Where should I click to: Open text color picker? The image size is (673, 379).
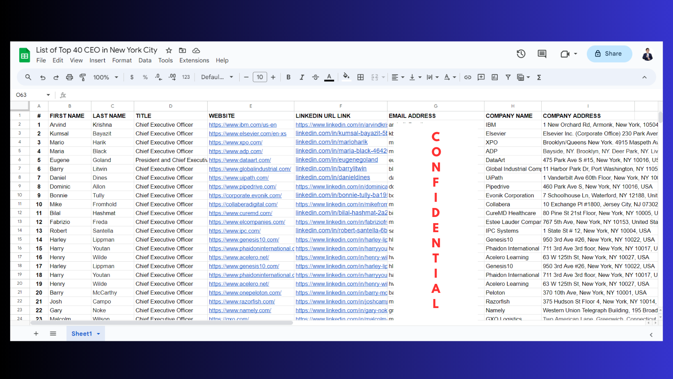click(329, 77)
